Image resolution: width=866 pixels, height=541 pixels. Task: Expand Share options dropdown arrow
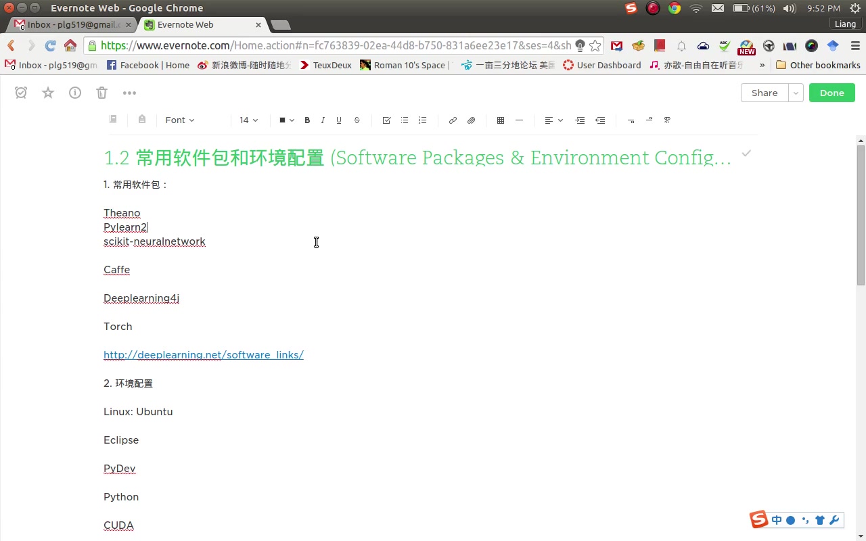tap(796, 93)
